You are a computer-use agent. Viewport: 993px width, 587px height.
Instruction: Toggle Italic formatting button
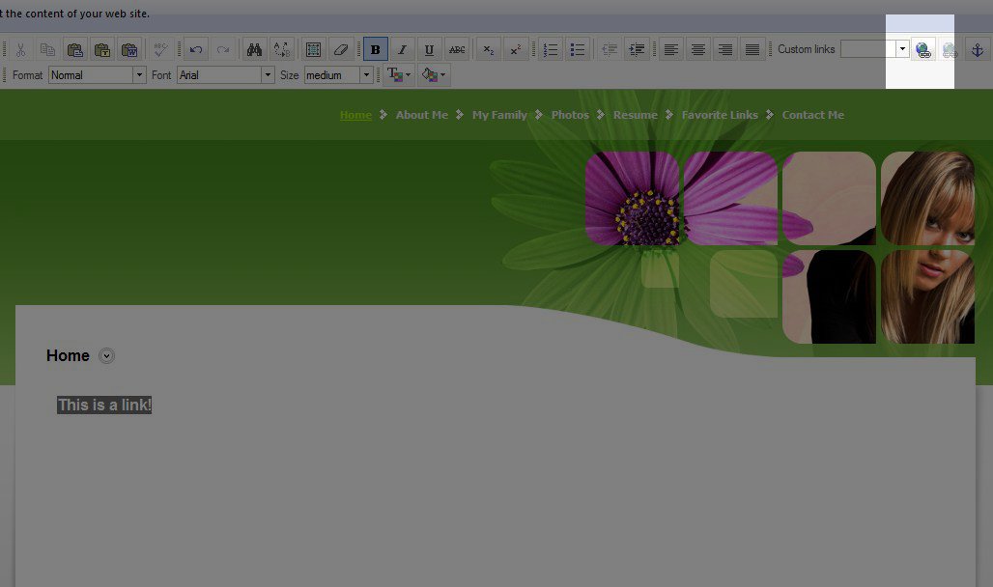point(403,49)
